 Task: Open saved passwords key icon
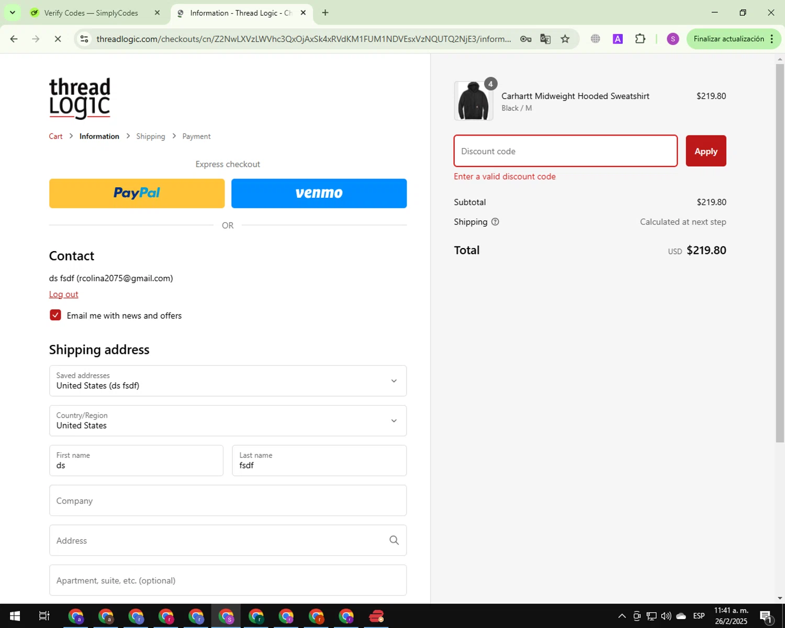(526, 39)
